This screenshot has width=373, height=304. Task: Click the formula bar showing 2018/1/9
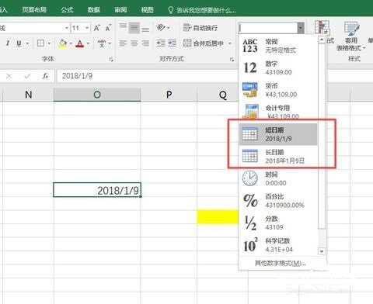pyautogui.click(x=147, y=76)
